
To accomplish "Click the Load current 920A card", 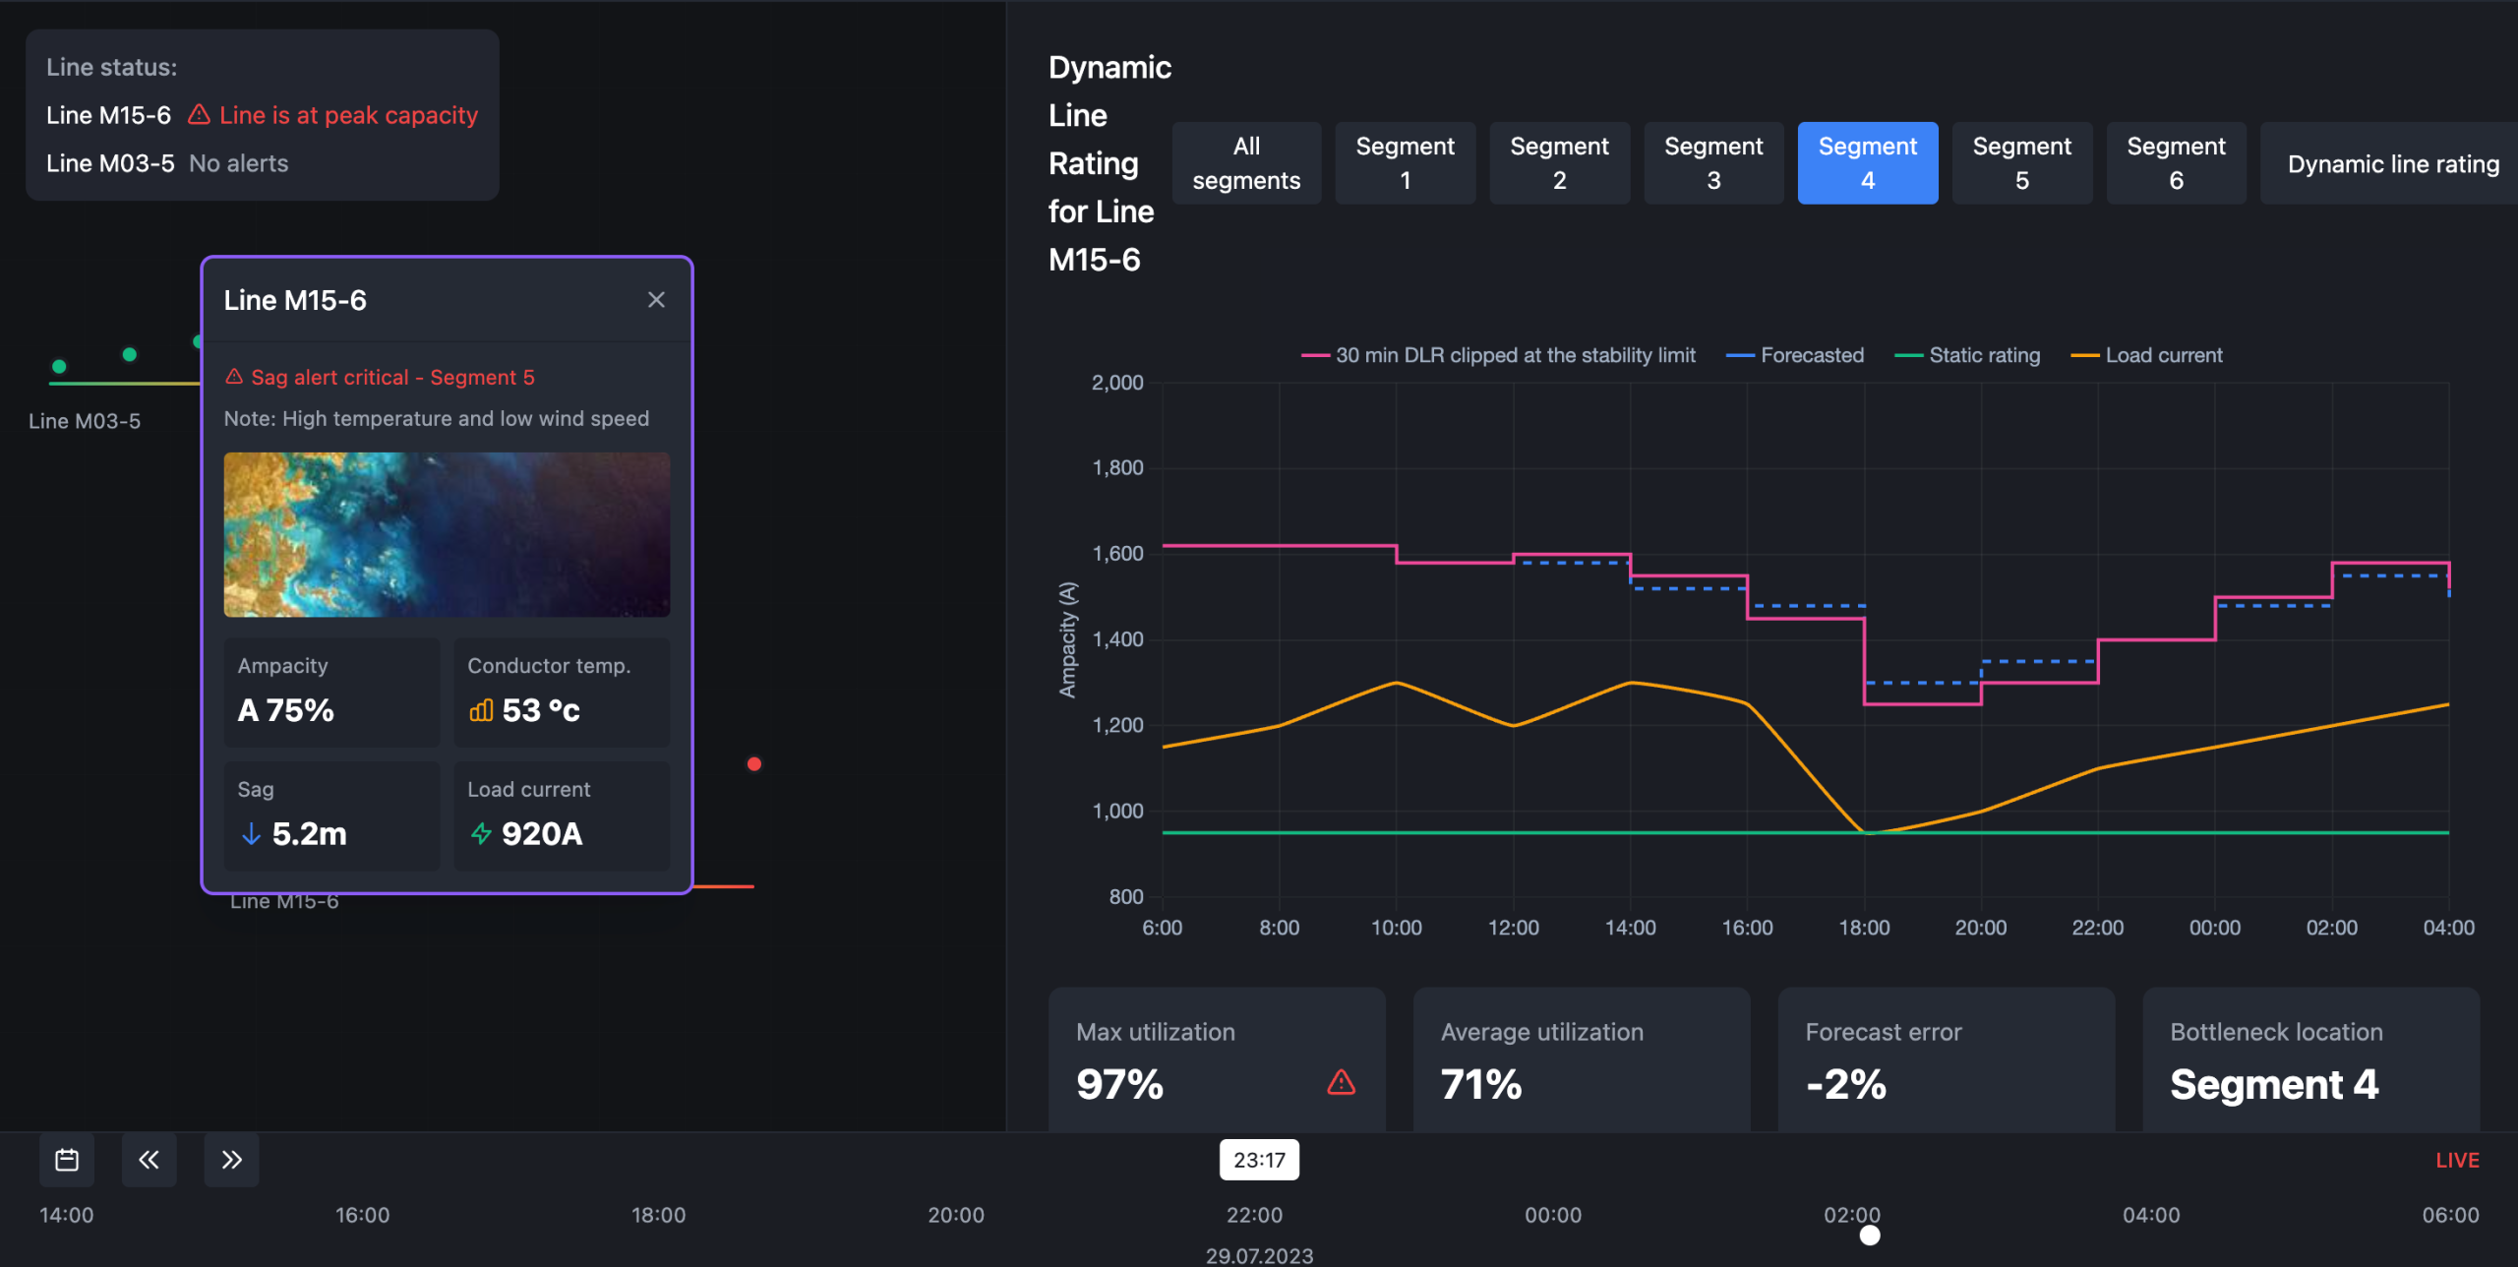I will (x=562, y=815).
